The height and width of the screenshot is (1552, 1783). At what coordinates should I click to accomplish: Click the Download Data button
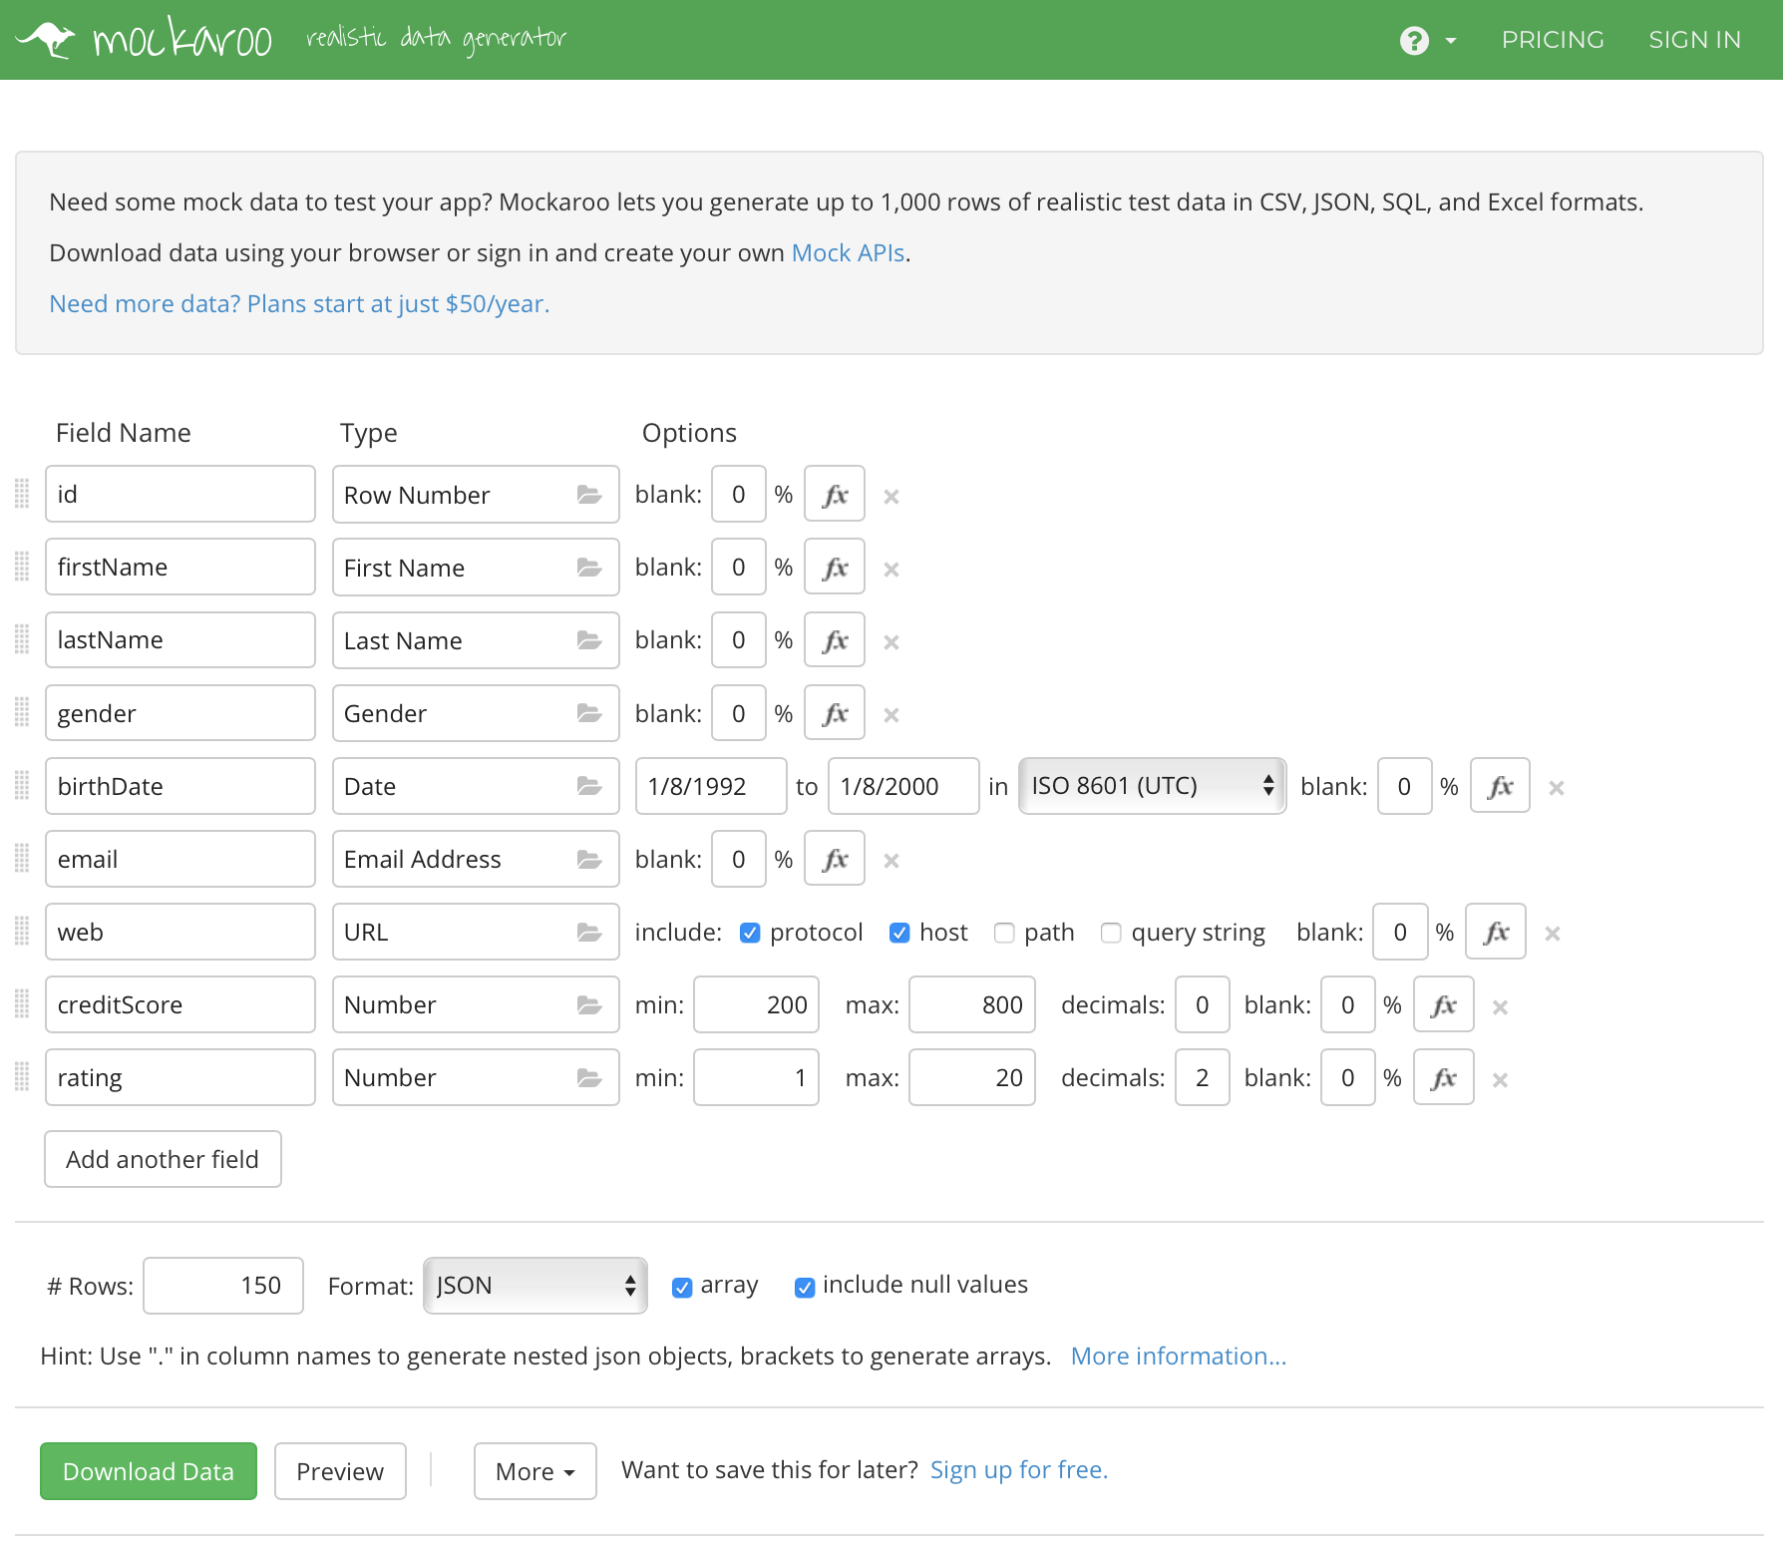pyautogui.click(x=149, y=1471)
